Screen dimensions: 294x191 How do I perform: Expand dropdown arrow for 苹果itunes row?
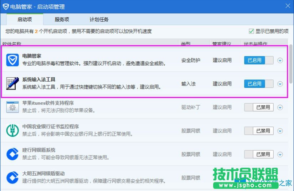(280, 107)
